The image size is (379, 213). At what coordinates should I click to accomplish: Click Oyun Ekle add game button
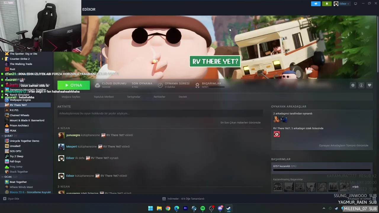click(x=11, y=199)
